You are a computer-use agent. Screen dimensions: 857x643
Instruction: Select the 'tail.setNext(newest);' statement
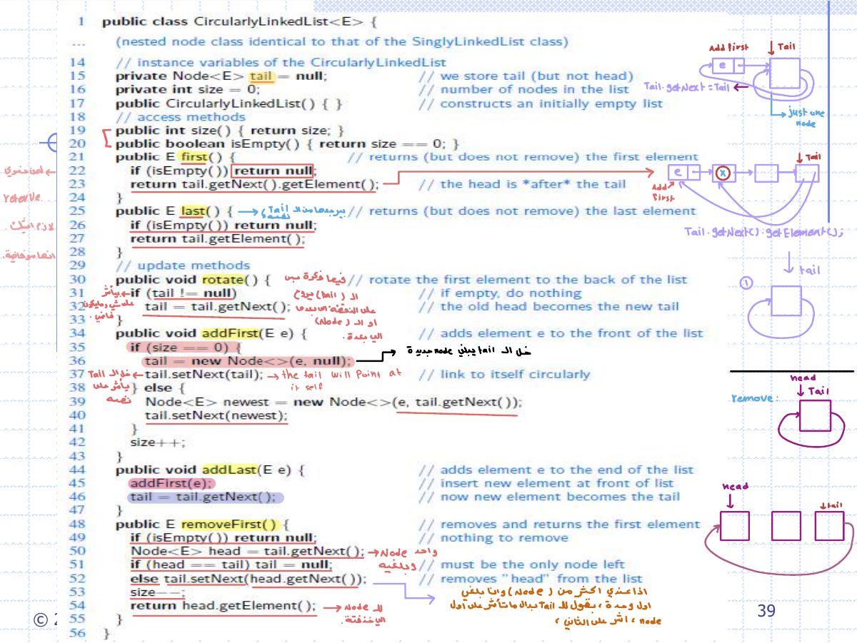point(216,415)
